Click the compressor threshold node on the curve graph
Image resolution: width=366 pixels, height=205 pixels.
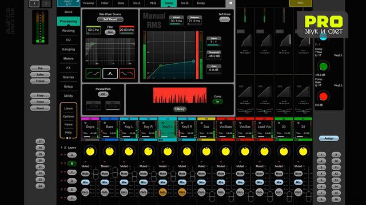pyautogui.click(x=161, y=66)
